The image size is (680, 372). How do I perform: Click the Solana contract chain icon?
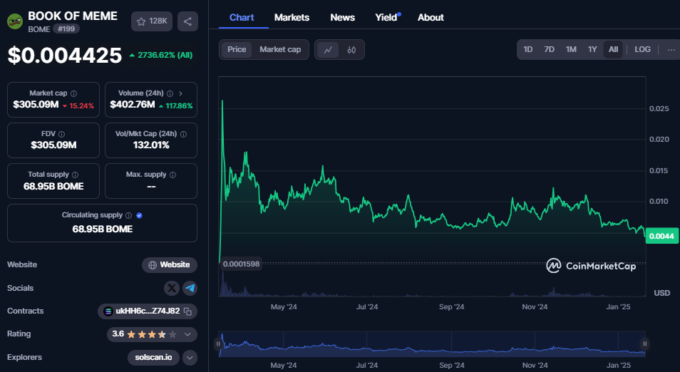(108, 311)
